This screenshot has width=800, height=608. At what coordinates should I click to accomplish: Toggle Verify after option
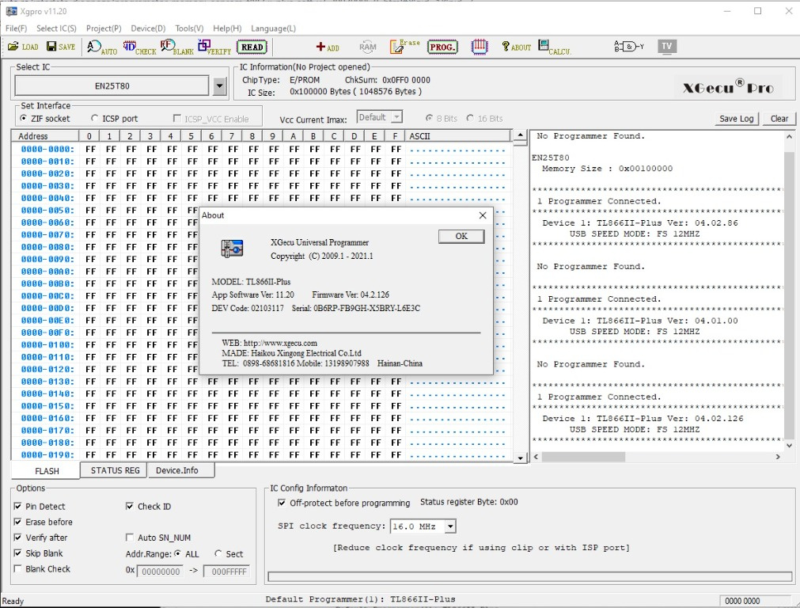point(18,538)
